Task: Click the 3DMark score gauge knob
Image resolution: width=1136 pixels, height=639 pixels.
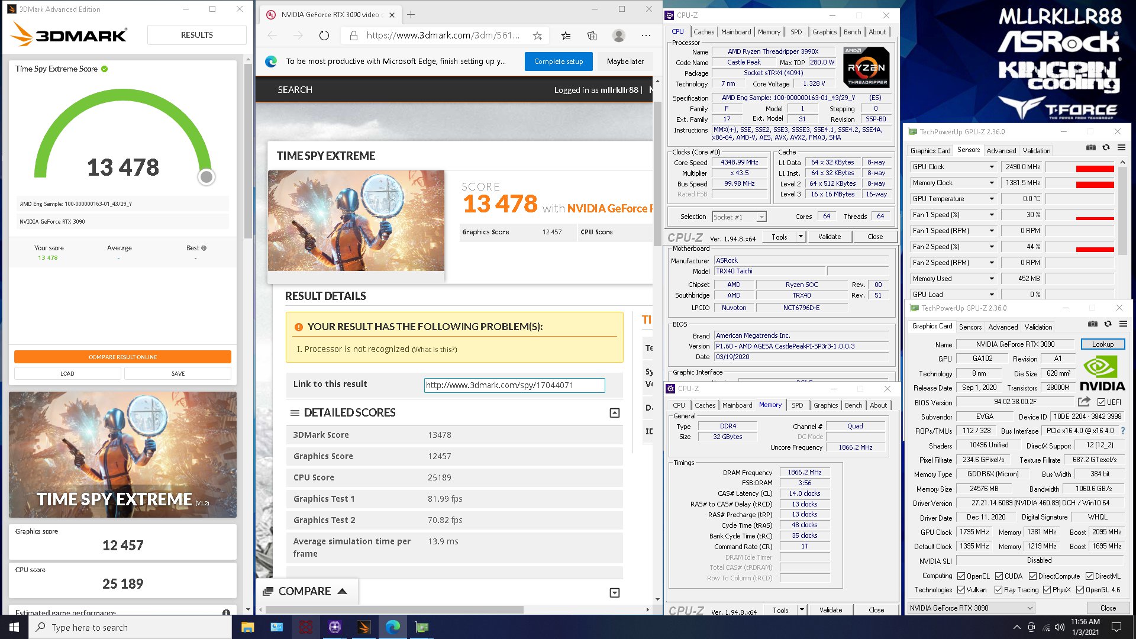Action: [x=206, y=176]
